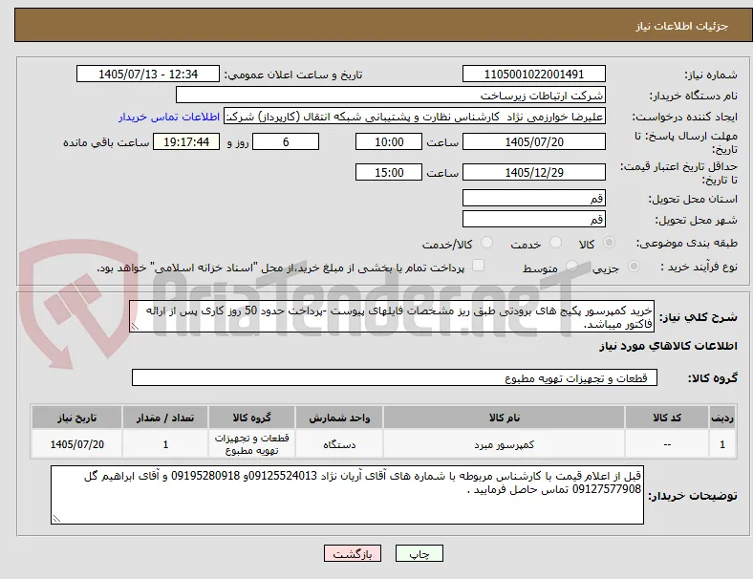This screenshot has width=753, height=579.
Task: Click the قطعات و تجهیزات تهویه مطبوع table cell
Action: pyautogui.click(x=251, y=444)
